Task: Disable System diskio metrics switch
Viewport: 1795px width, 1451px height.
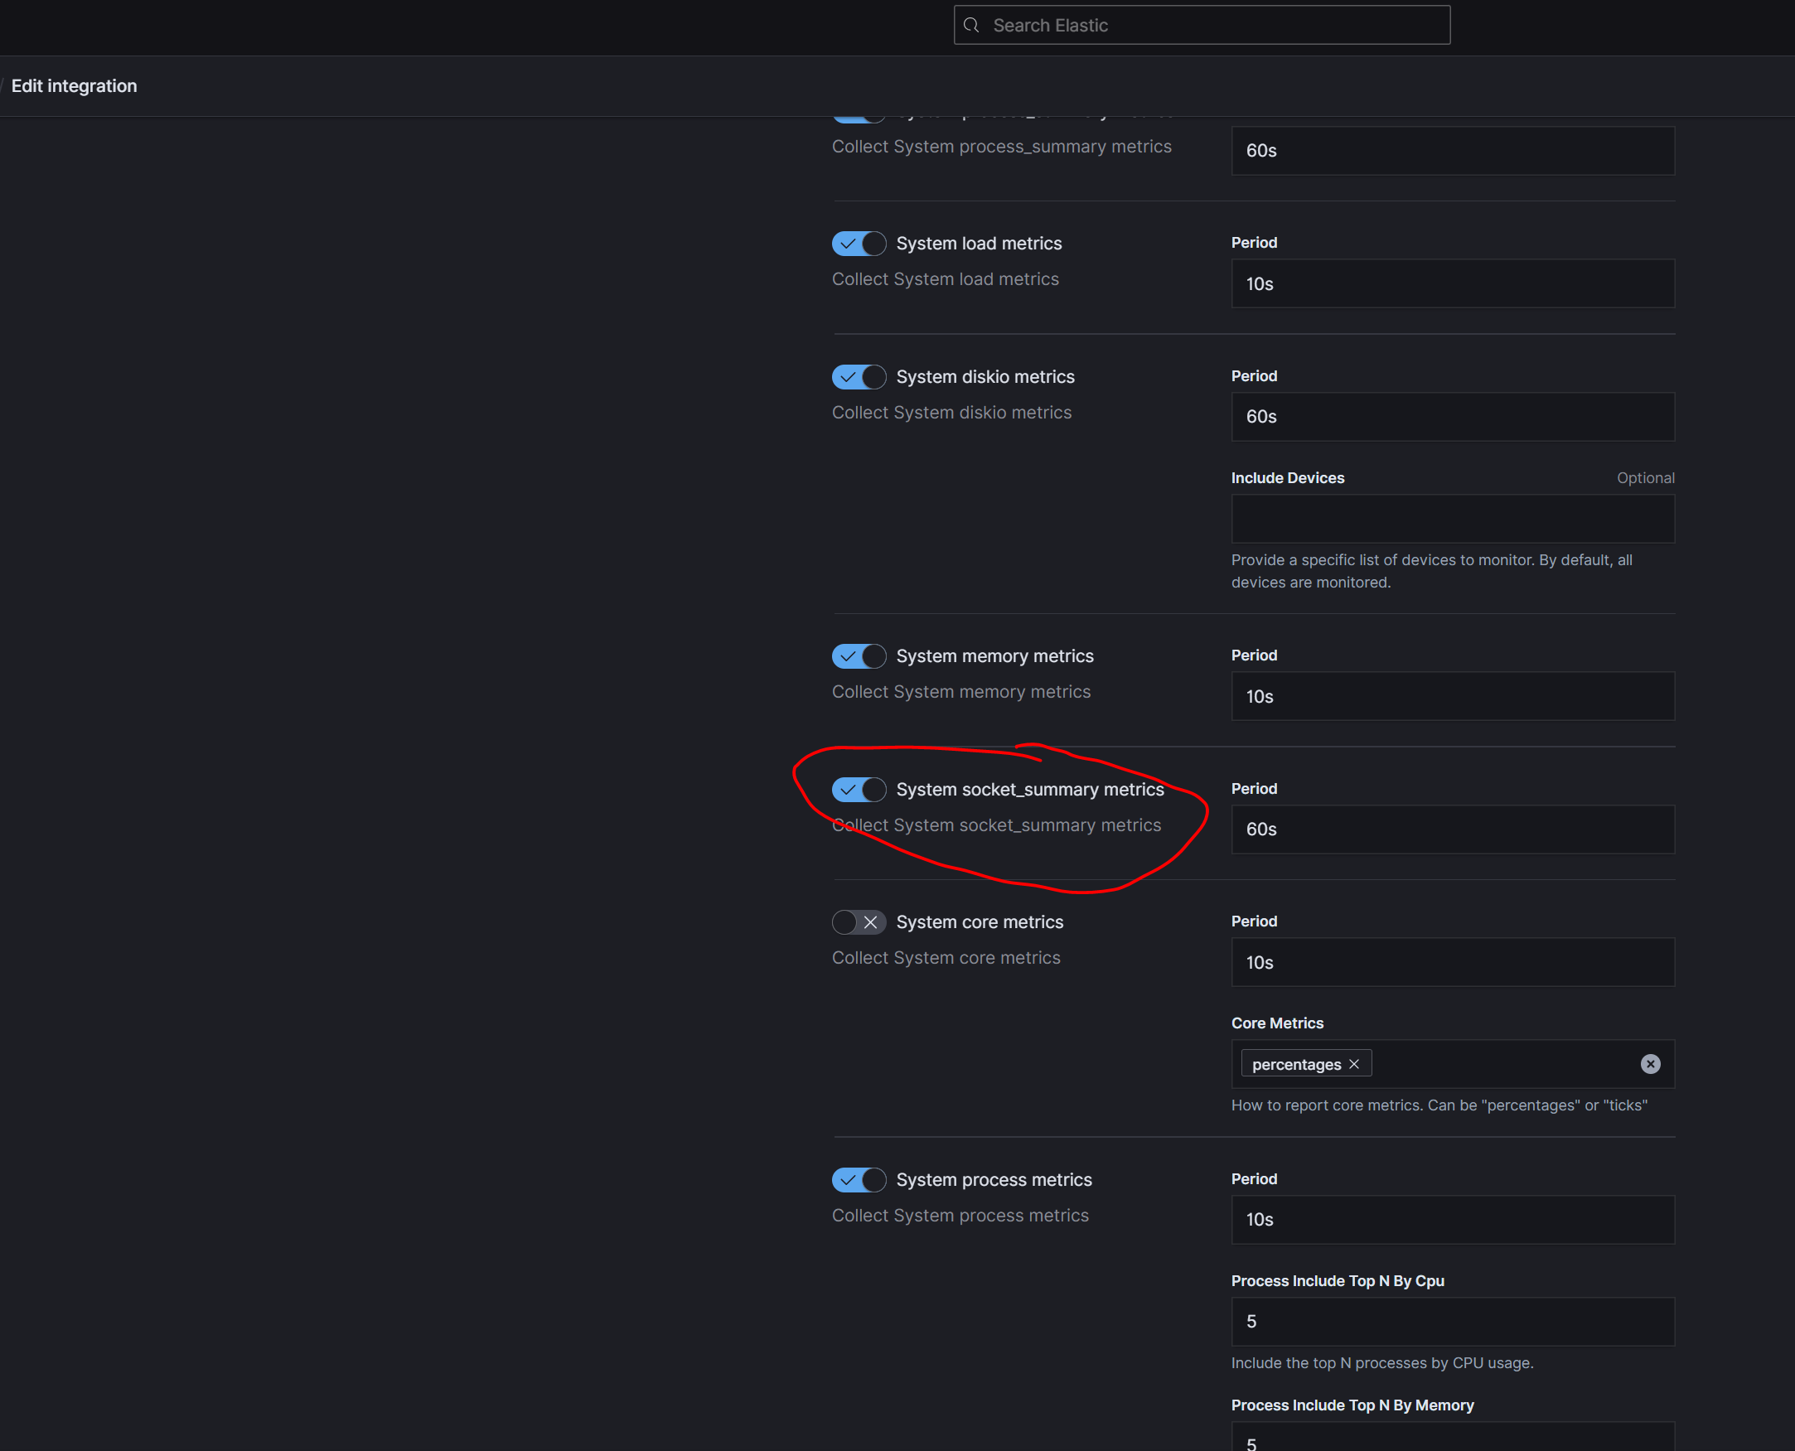Action: tap(859, 377)
